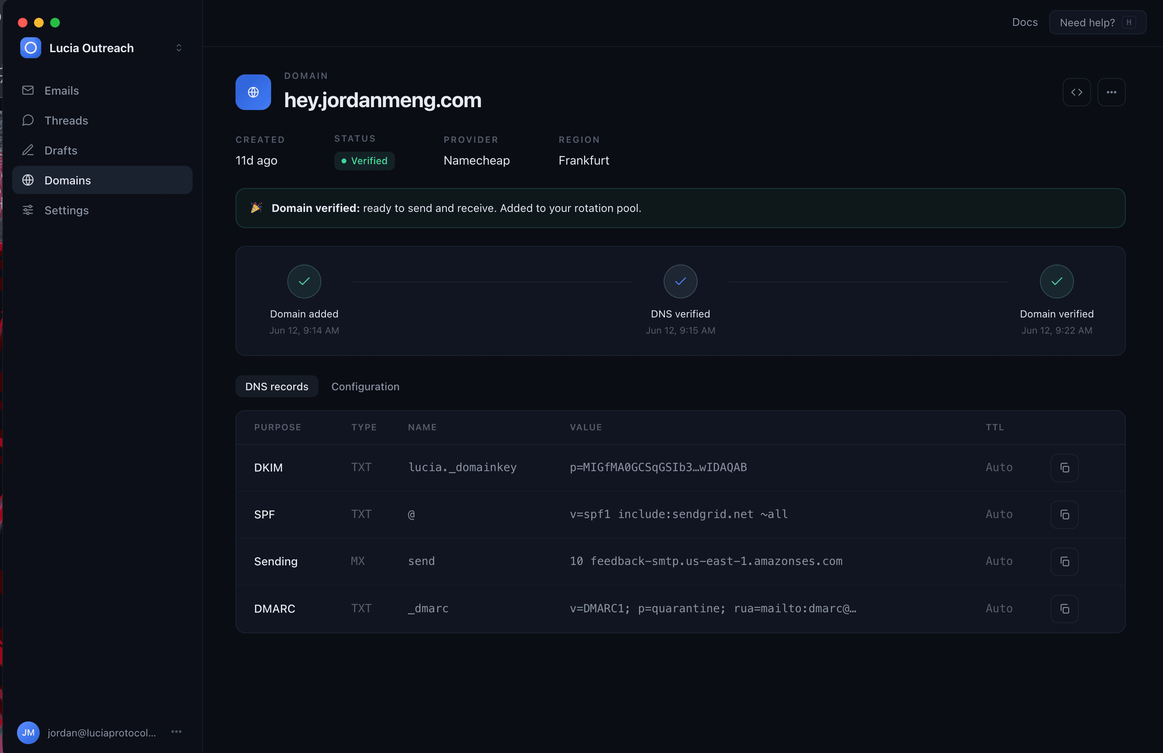1163x753 pixels.
Task: Click the blue domain globe icon beside title
Action: pos(253,92)
